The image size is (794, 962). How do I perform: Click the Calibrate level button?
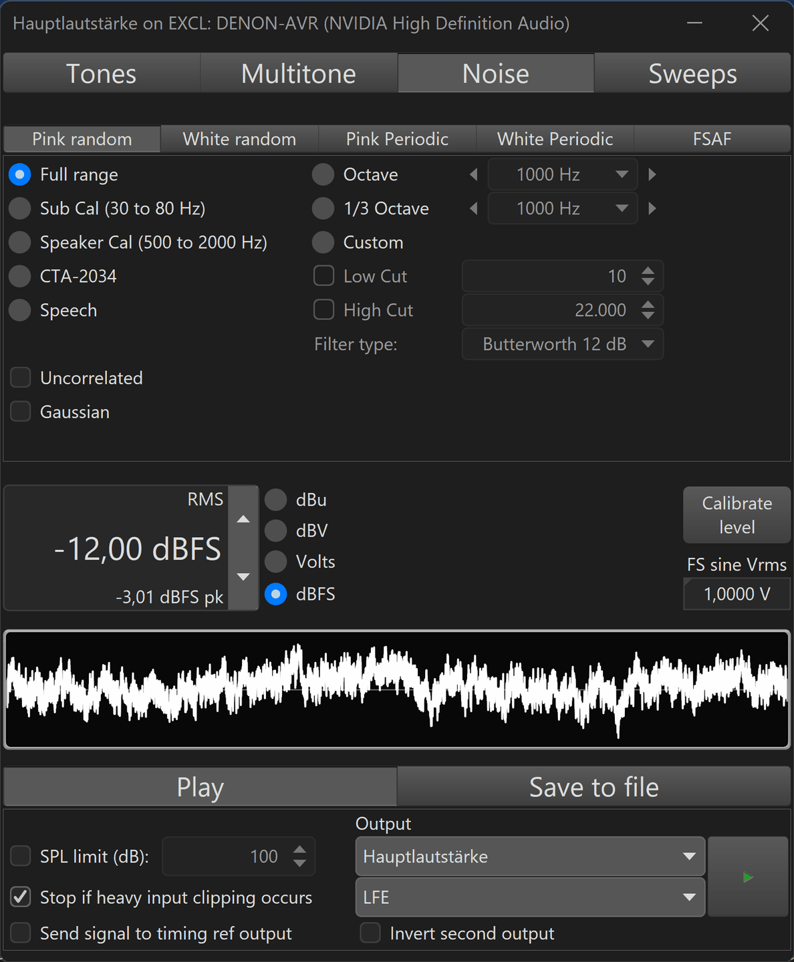point(737,515)
